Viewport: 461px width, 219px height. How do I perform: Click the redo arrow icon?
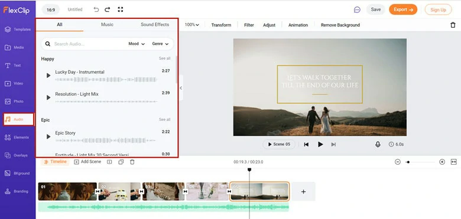108,9
